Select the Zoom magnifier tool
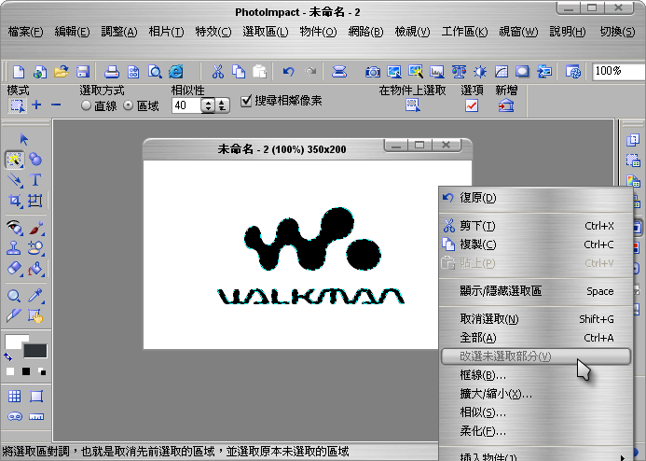Image resolution: width=646 pixels, height=461 pixels. pyautogui.click(x=14, y=295)
